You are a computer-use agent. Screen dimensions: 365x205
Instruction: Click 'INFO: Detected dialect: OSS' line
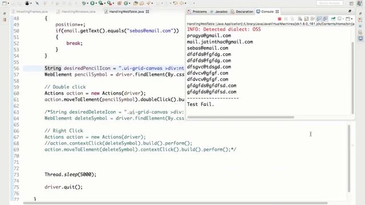(224, 29)
